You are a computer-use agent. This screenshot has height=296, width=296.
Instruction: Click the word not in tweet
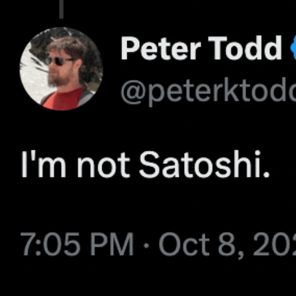[x=104, y=166]
